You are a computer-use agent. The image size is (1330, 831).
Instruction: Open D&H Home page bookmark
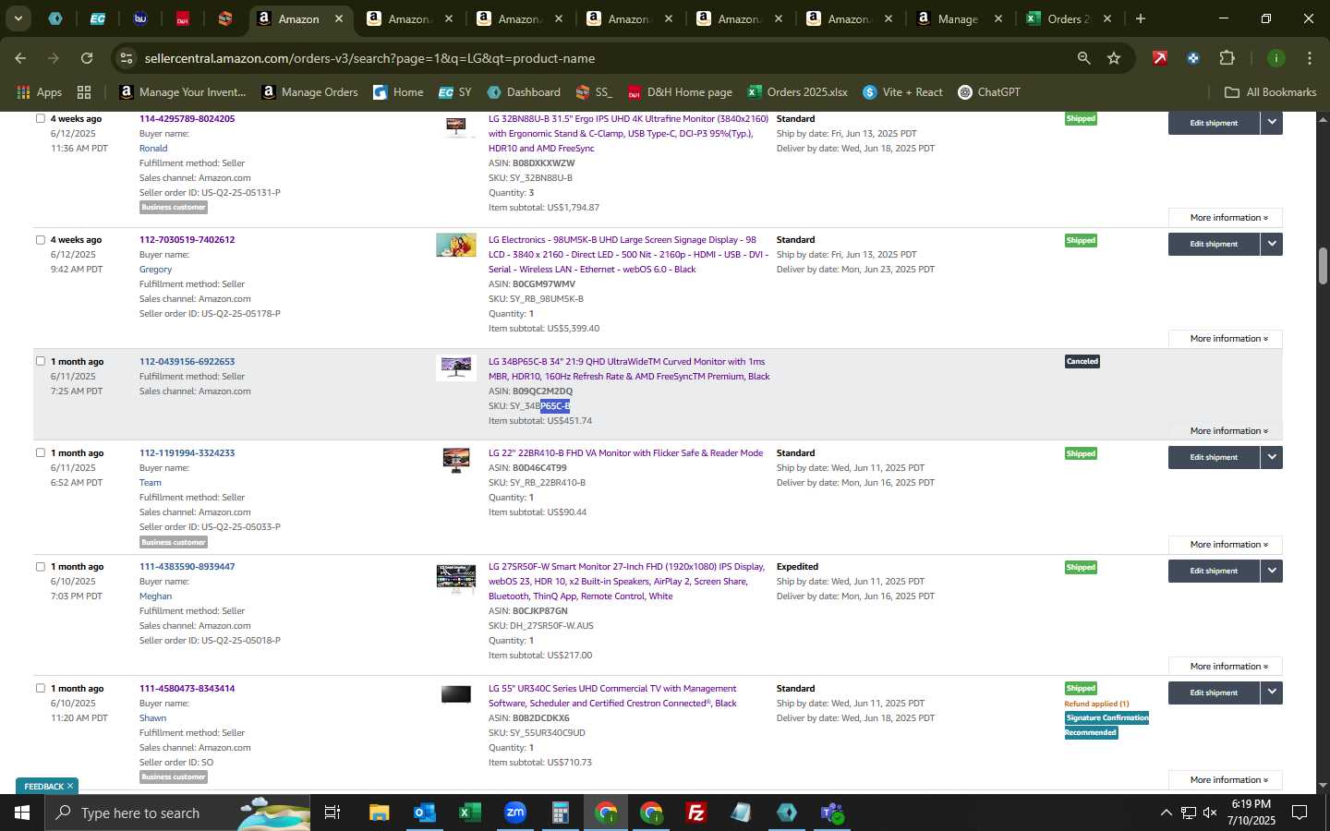[680, 92]
